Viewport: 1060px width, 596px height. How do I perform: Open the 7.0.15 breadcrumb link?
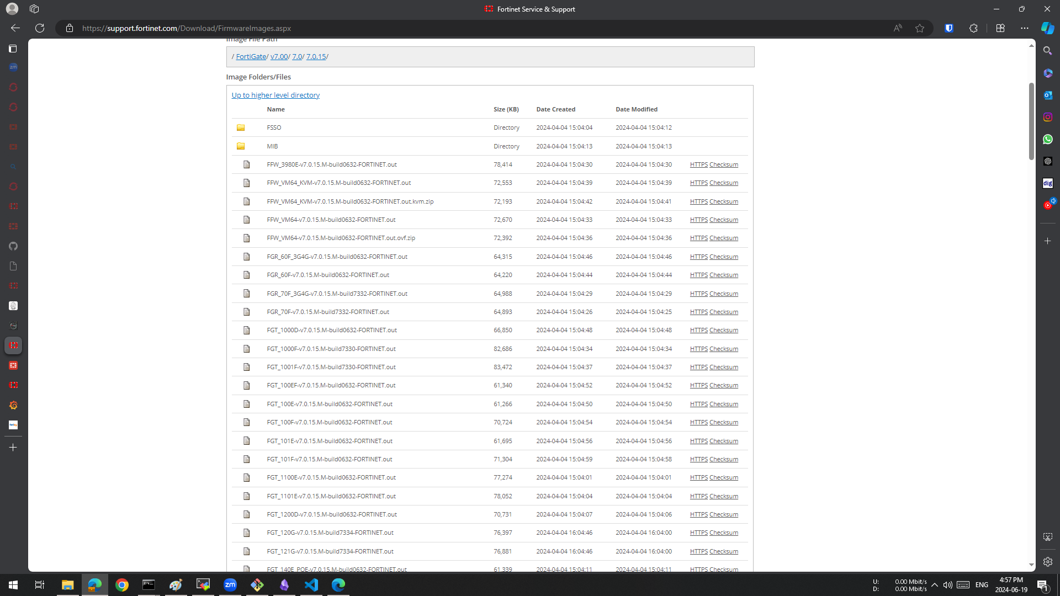pyautogui.click(x=316, y=56)
